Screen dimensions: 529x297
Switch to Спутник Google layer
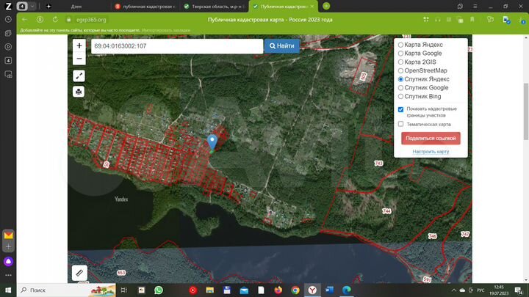click(400, 88)
